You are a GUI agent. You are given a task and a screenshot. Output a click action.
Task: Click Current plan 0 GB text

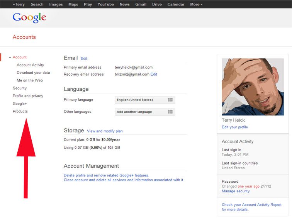(92, 140)
